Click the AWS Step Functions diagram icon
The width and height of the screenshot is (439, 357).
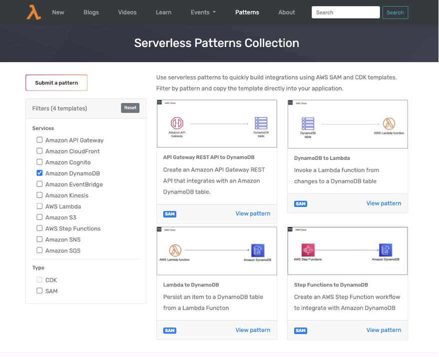click(308, 250)
